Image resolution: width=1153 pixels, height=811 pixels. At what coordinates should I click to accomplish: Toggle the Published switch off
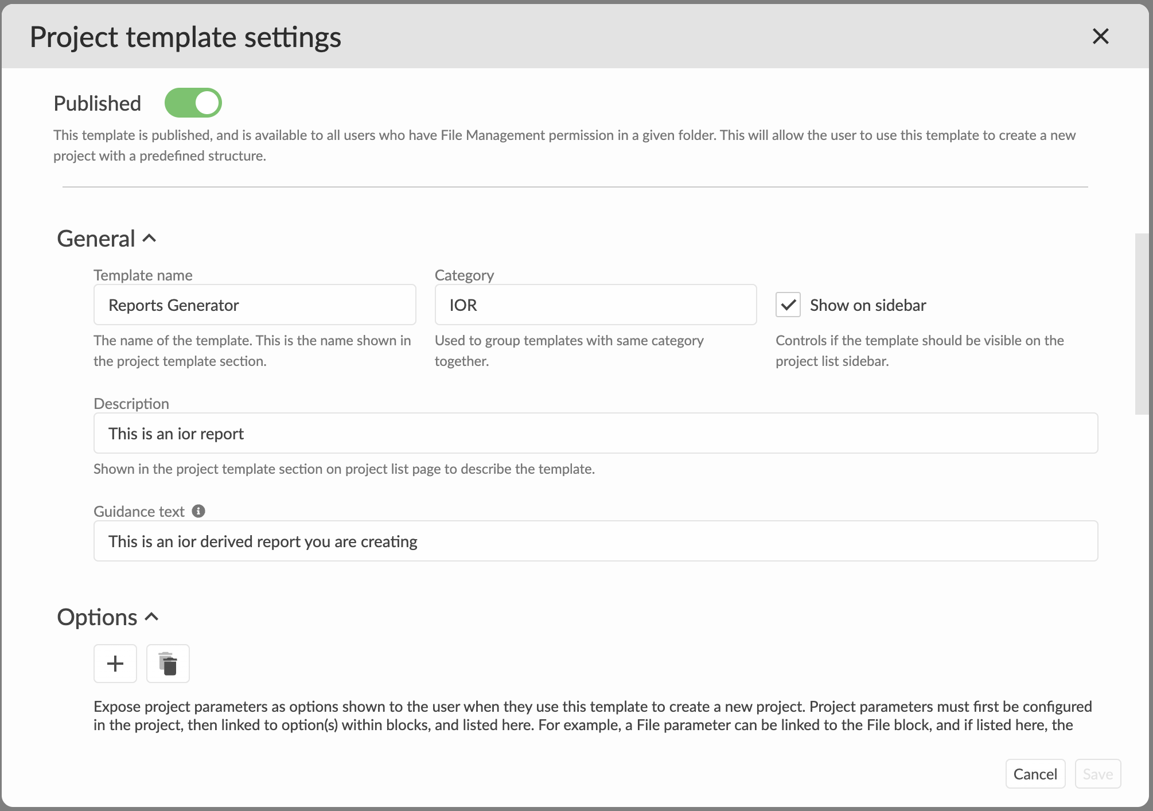point(193,103)
